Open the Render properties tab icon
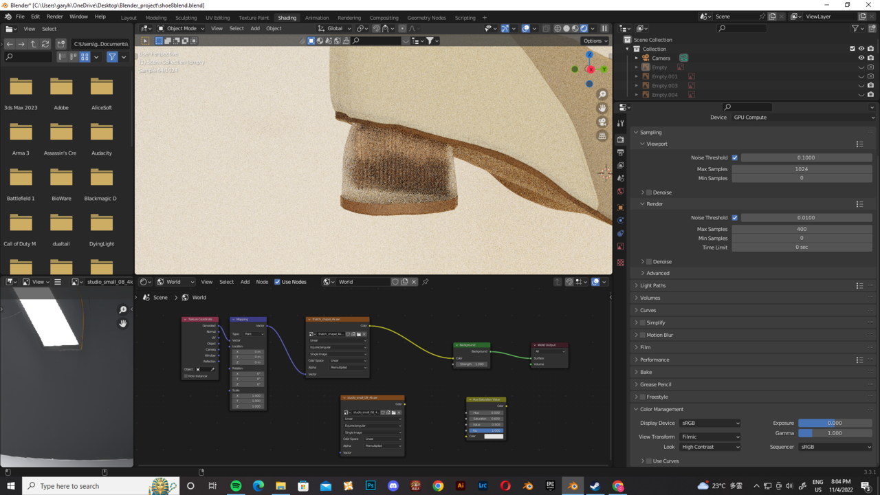The image size is (880, 495). 621,140
